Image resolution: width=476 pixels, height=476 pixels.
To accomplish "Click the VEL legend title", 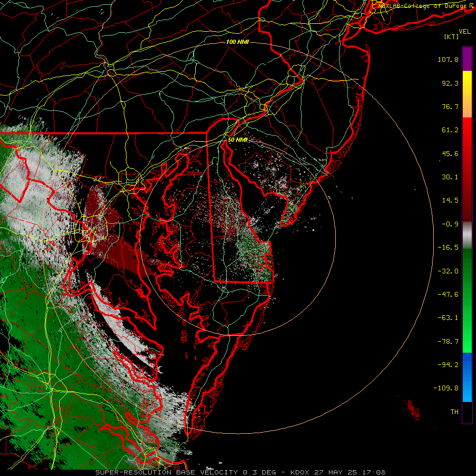I will click(x=465, y=32).
